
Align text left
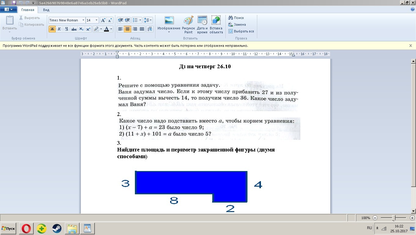click(x=121, y=29)
